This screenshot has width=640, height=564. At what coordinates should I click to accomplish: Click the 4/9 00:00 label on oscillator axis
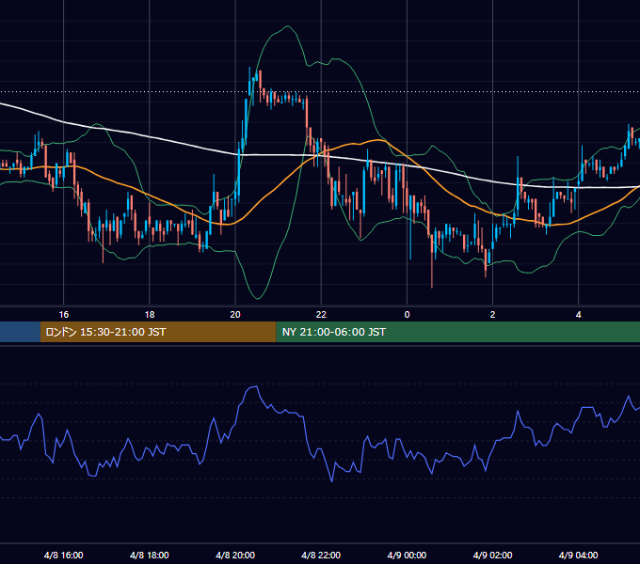(407, 555)
